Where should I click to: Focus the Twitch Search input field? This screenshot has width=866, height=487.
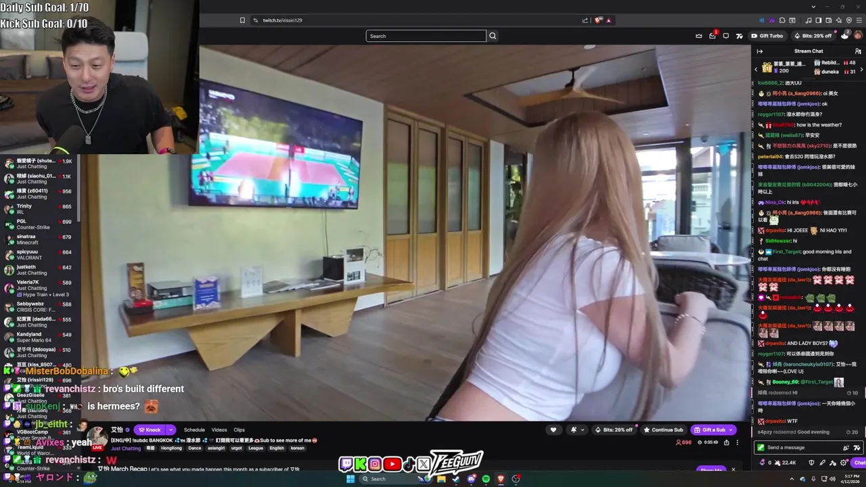pos(426,36)
